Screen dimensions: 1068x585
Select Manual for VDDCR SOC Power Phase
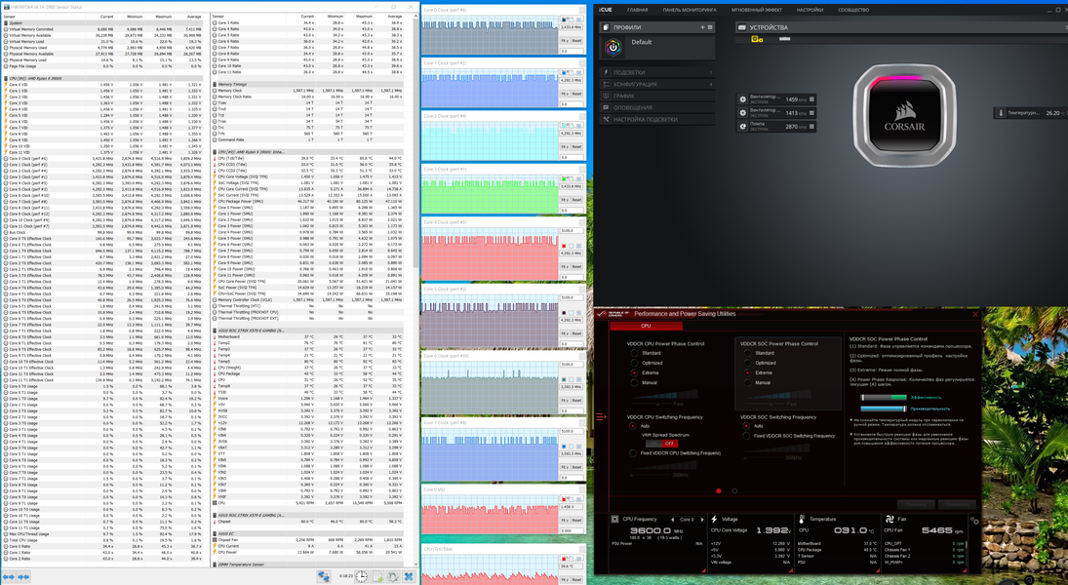(747, 383)
